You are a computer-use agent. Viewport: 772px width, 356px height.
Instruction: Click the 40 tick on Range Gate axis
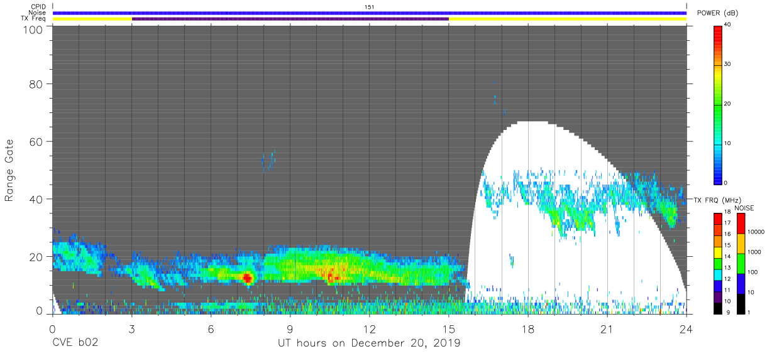pyautogui.click(x=35, y=199)
